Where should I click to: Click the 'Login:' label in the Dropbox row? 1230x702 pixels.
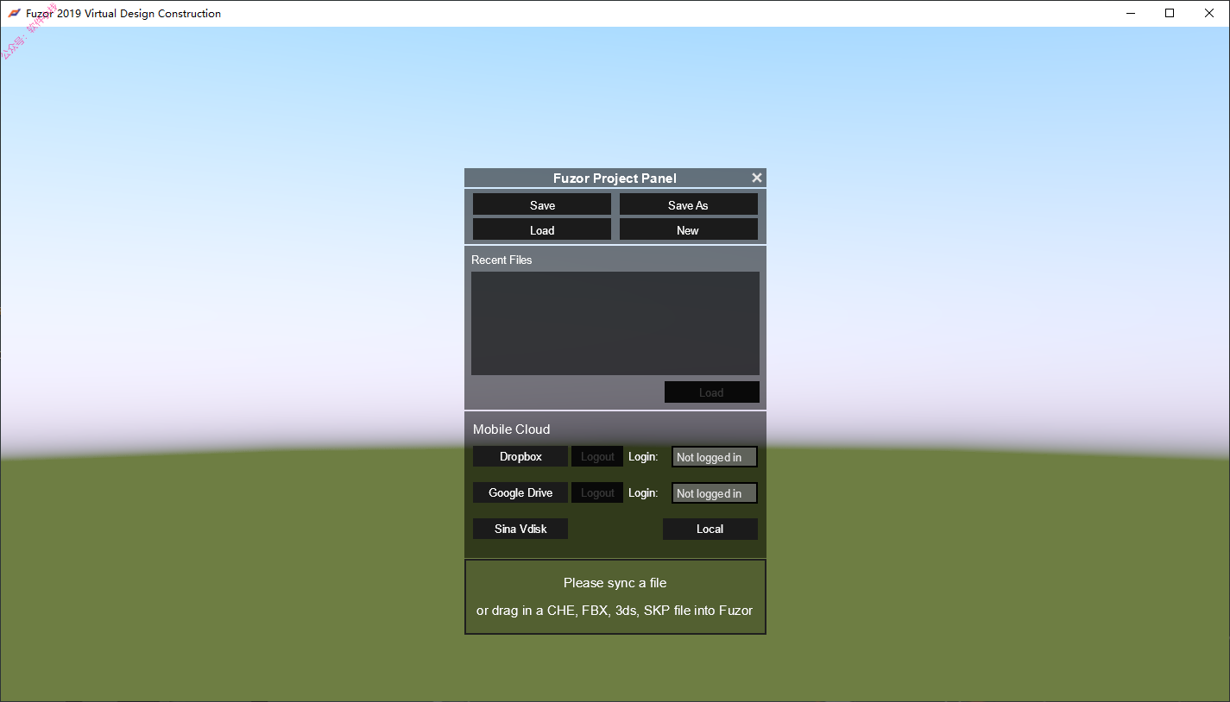[643, 456]
